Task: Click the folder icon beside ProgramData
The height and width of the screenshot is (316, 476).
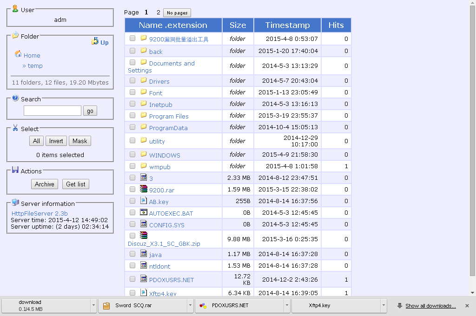Action: (x=144, y=126)
